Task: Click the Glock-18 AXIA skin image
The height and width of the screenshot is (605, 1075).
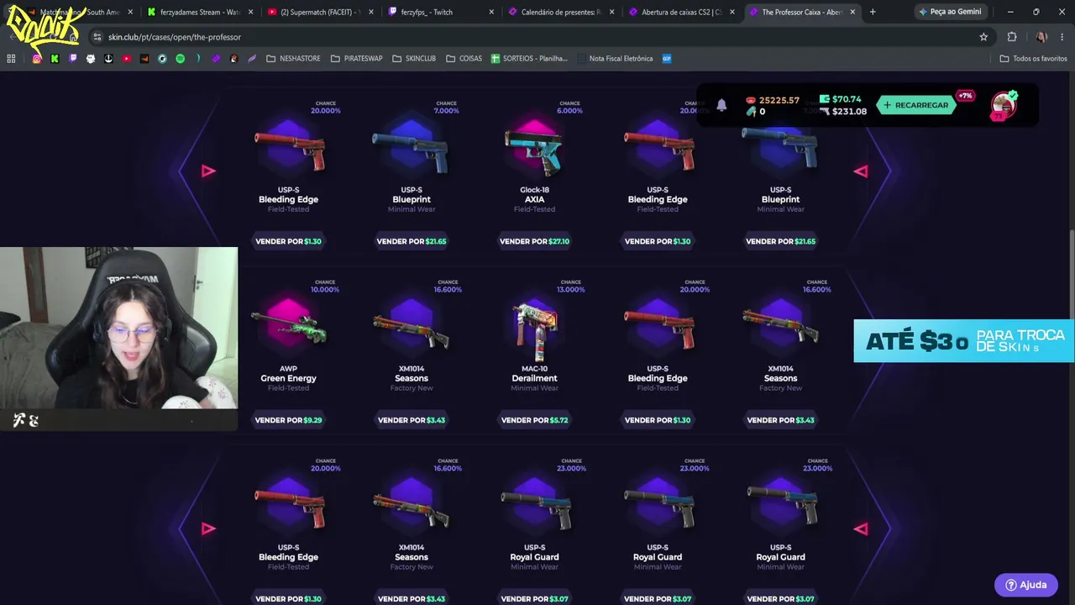Action: tap(534, 148)
